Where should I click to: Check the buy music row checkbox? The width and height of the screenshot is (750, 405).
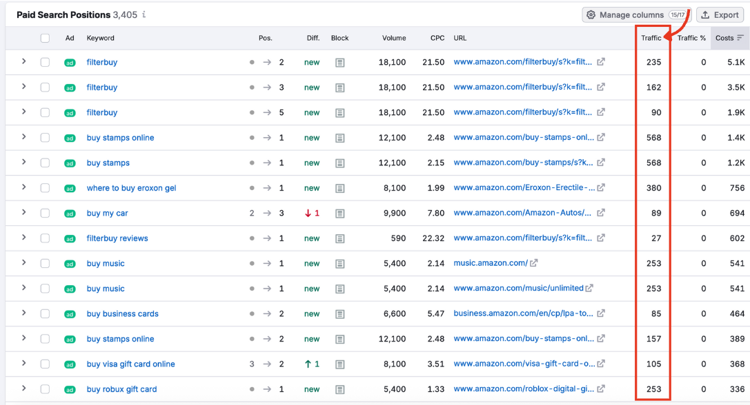point(45,263)
